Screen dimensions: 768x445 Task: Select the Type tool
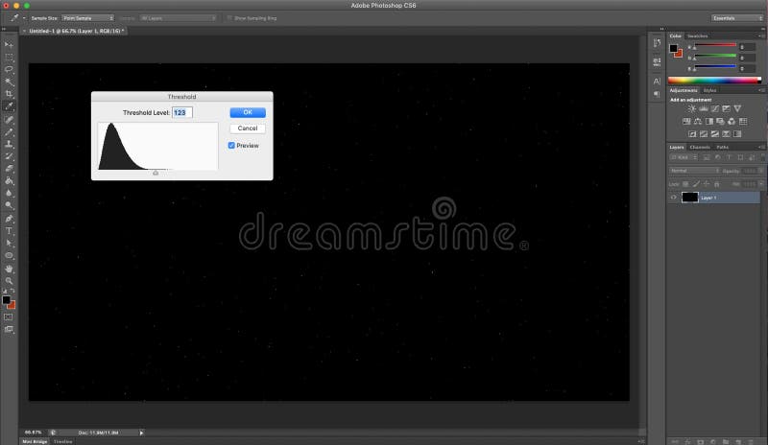(9, 231)
